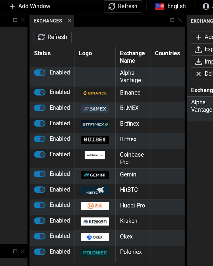Toggle Binance enabled switch
The image size is (213, 266).
(40, 92)
